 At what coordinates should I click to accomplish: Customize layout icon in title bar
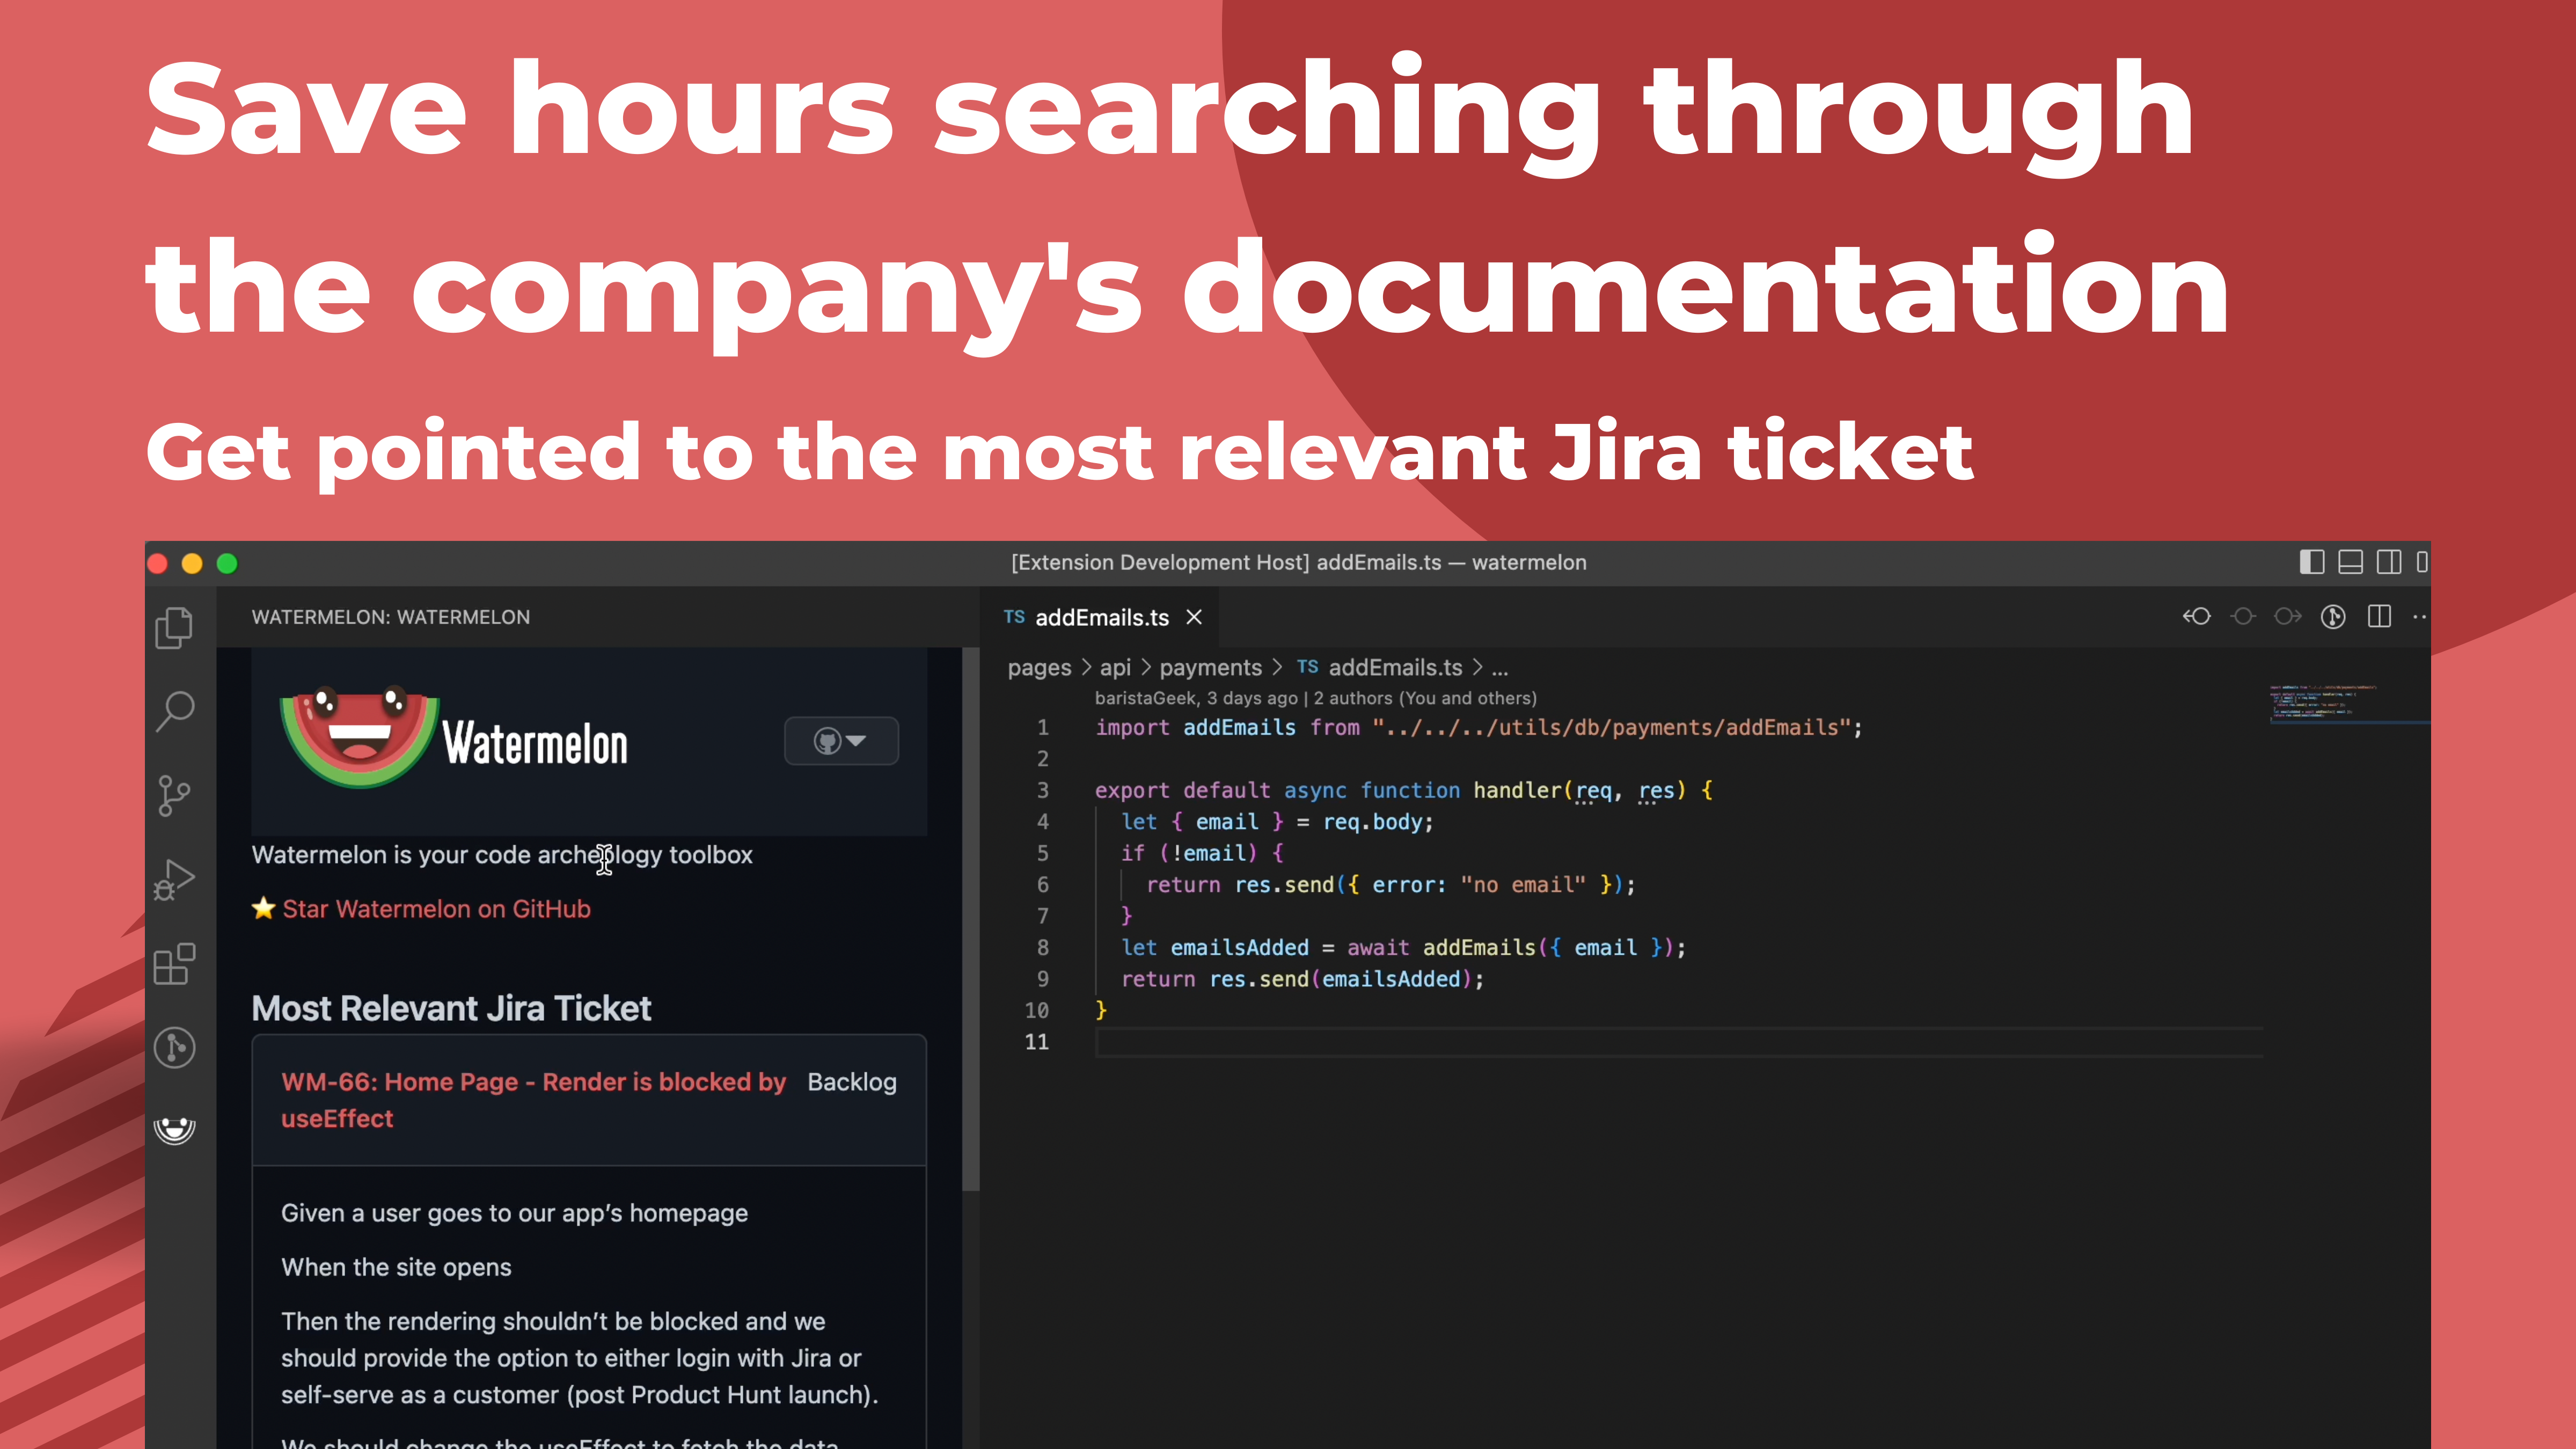point(2422,562)
